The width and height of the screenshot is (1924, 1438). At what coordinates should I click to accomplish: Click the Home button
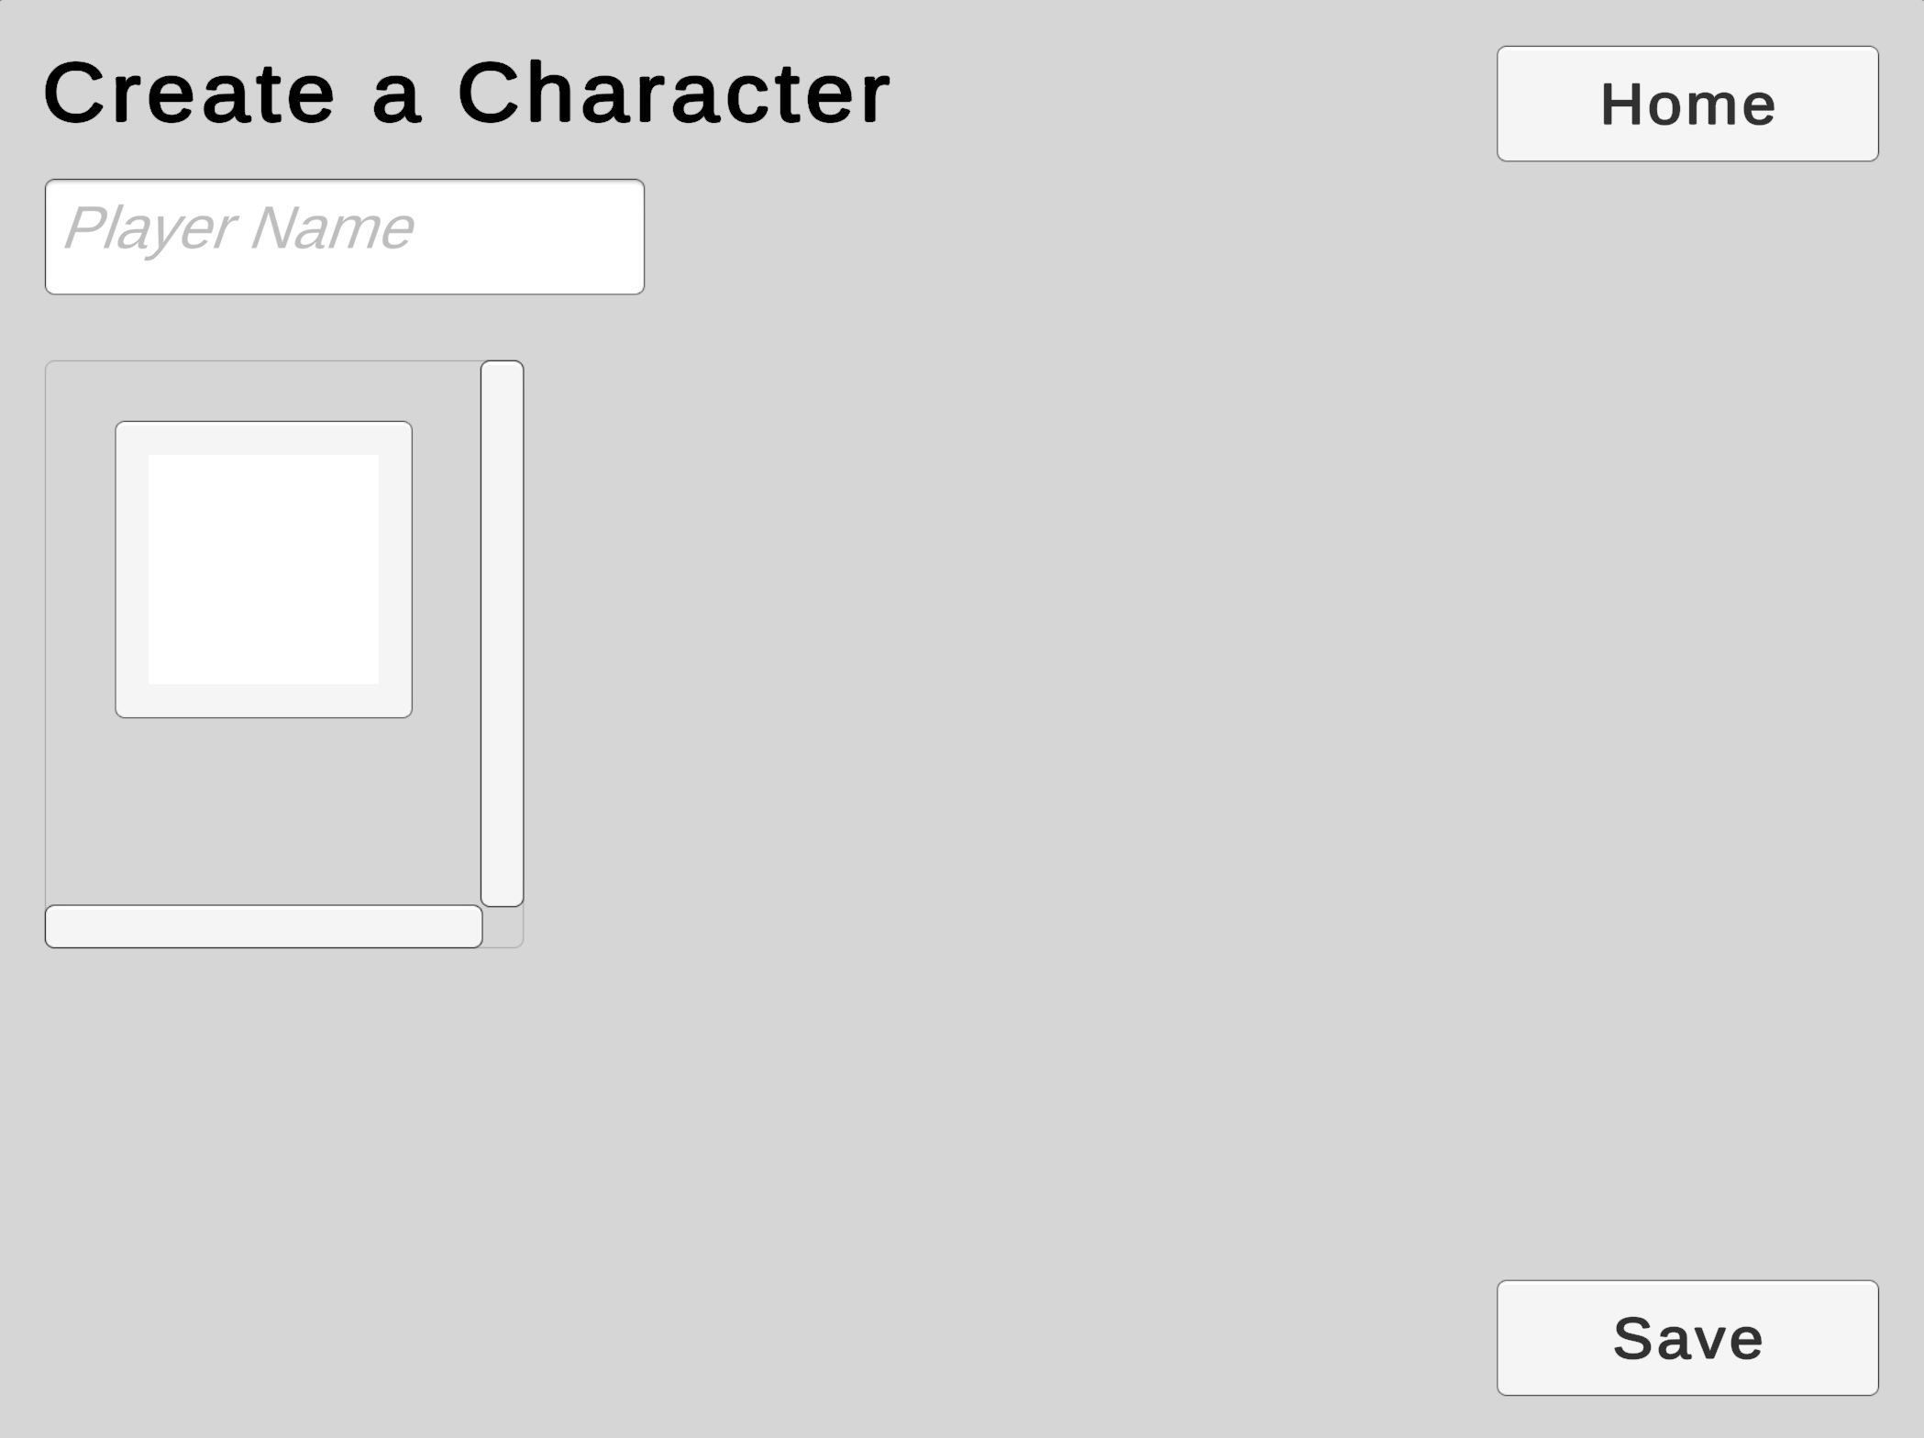(1686, 104)
